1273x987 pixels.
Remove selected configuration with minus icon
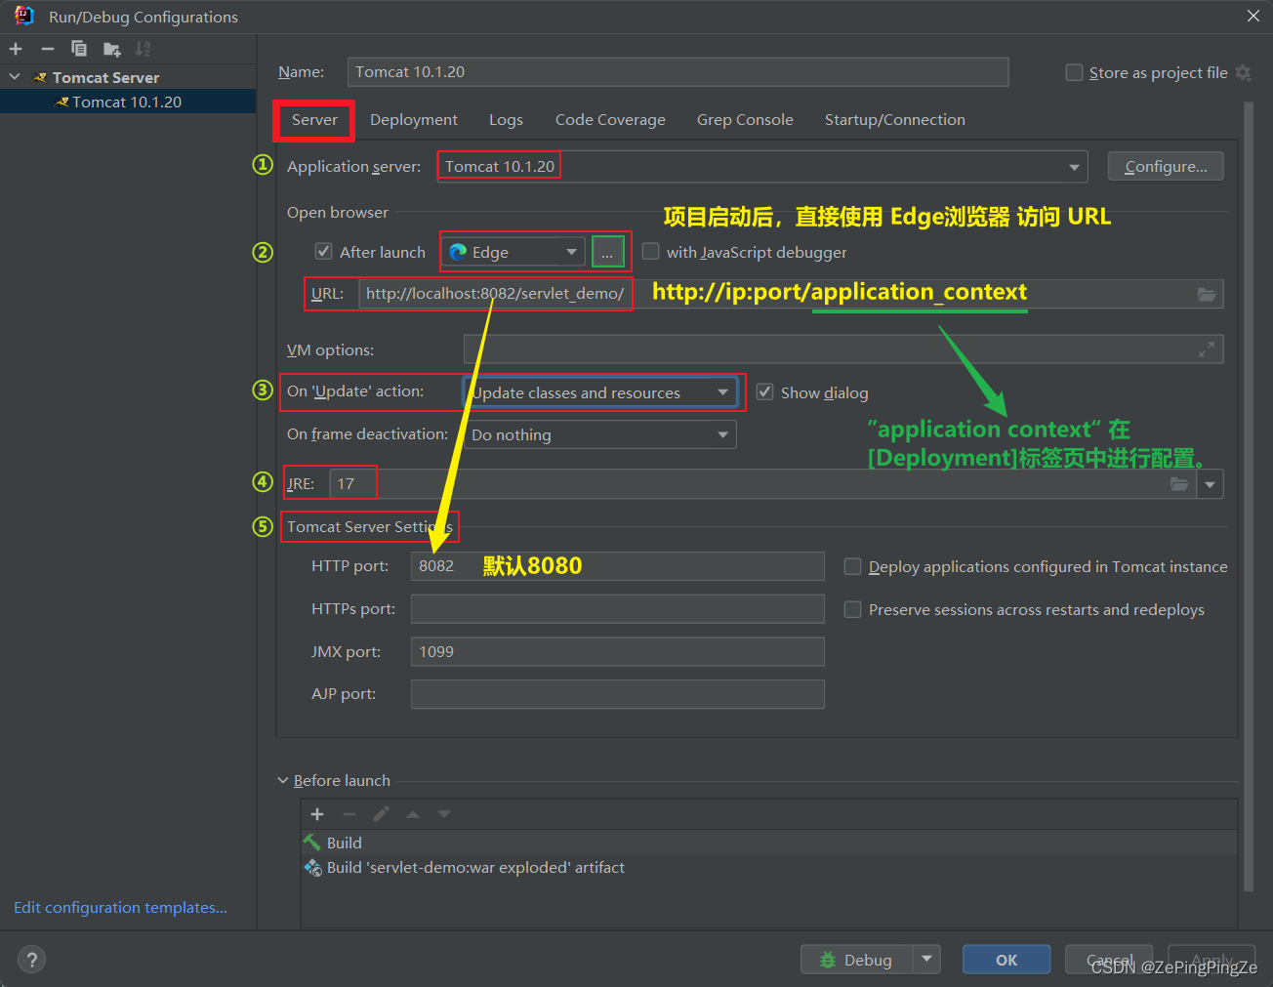tap(47, 49)
